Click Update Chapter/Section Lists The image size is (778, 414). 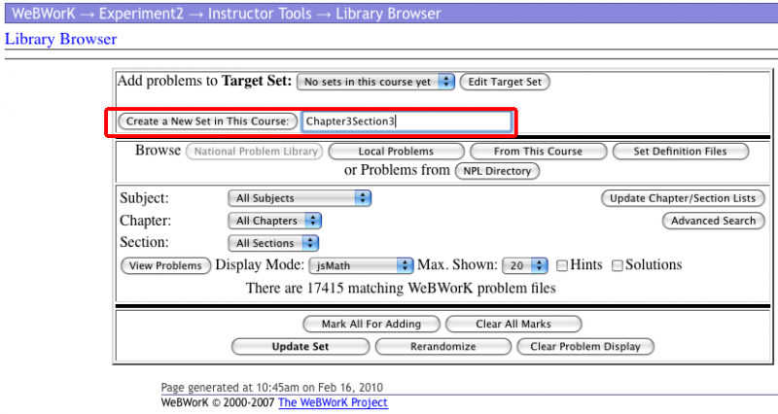[x=683, y=198]
